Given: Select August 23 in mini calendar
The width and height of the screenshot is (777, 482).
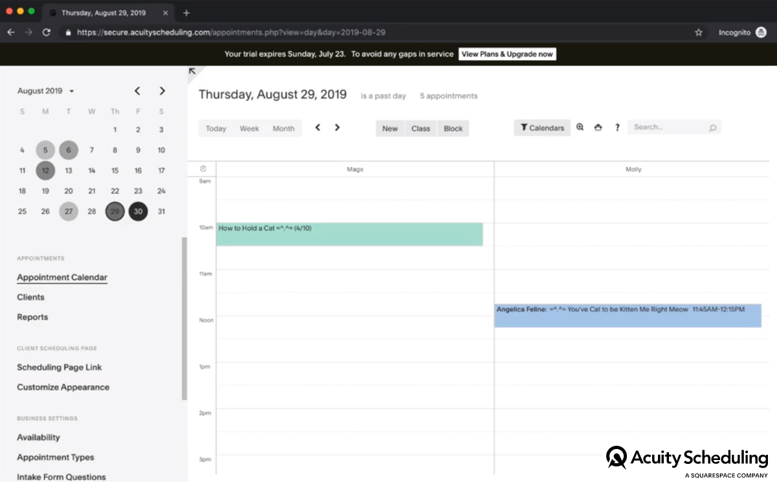Looking at the screenshot, I should coord(138,191).
